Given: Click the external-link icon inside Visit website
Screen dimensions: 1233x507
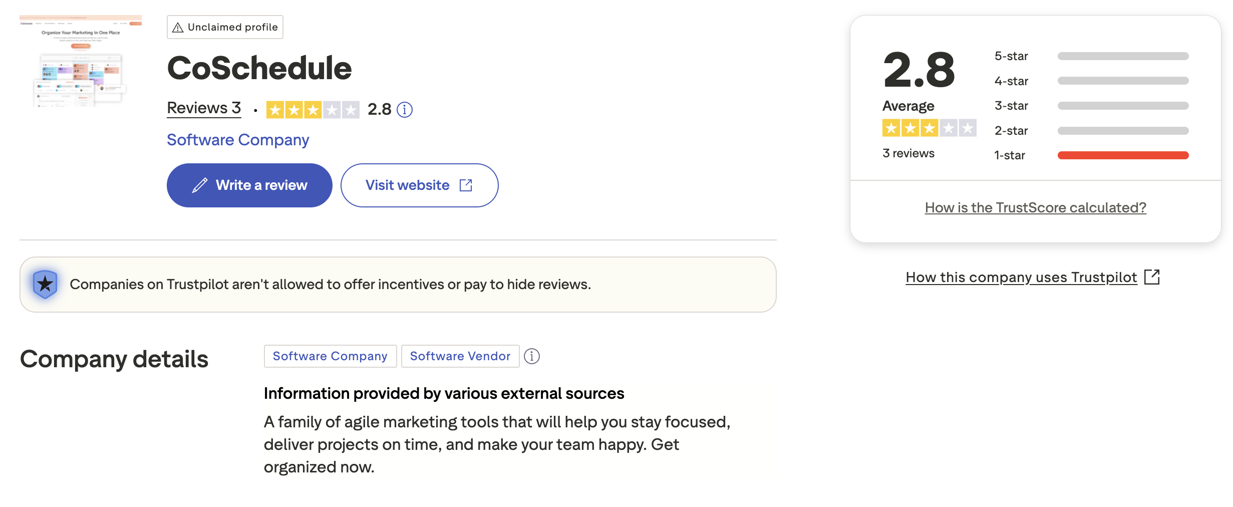Looking at the screenshot, I should [x=466, y=185].
